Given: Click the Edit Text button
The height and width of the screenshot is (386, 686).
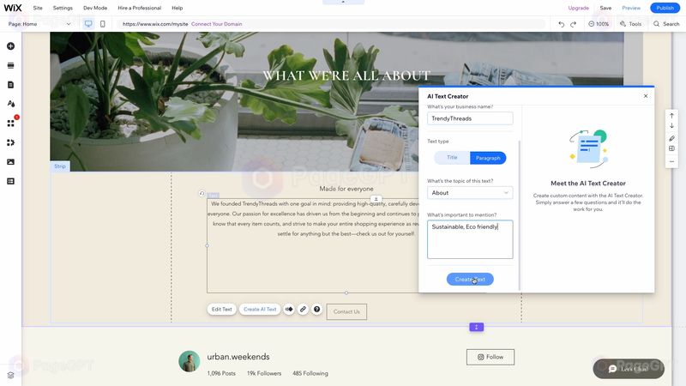Looking at the screenshot, I should point(222,310).
